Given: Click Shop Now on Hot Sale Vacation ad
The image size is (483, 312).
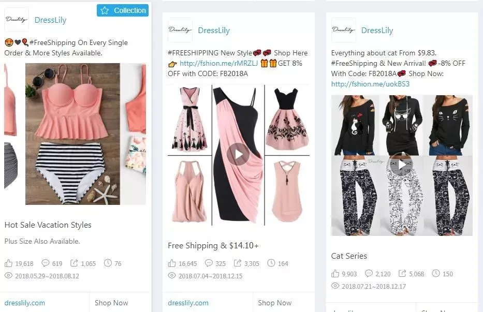Looking at the screenshot, I should pos(111,303).
